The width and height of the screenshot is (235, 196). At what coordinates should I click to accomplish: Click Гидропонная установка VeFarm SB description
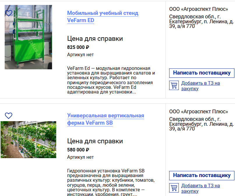pos(111,182)
